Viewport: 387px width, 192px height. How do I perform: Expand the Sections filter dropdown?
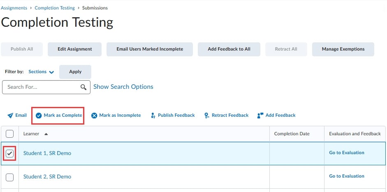[x=42, y=72]
